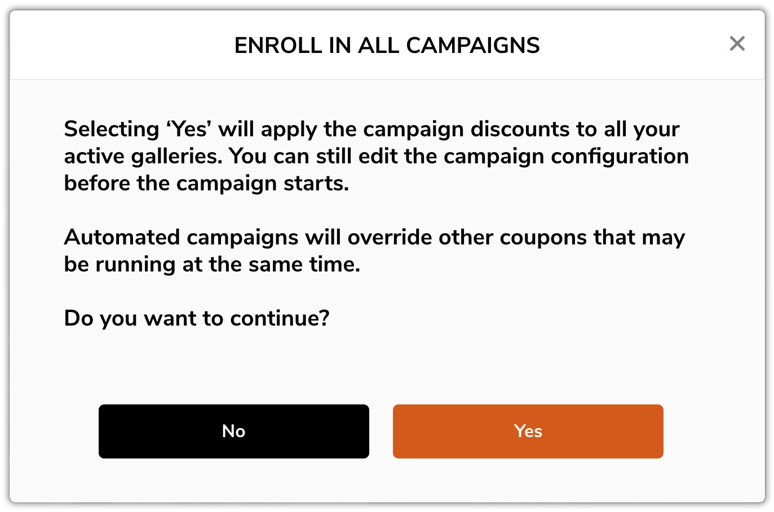Click 'before the campaign starts.' line
The width and height of the screenshot is (774, 512).
[x=206, y=183]
